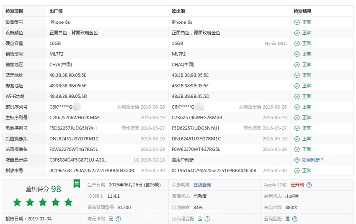
Task: Click the green check icon in 前置摄像头 row
Action: pos(297,150)
